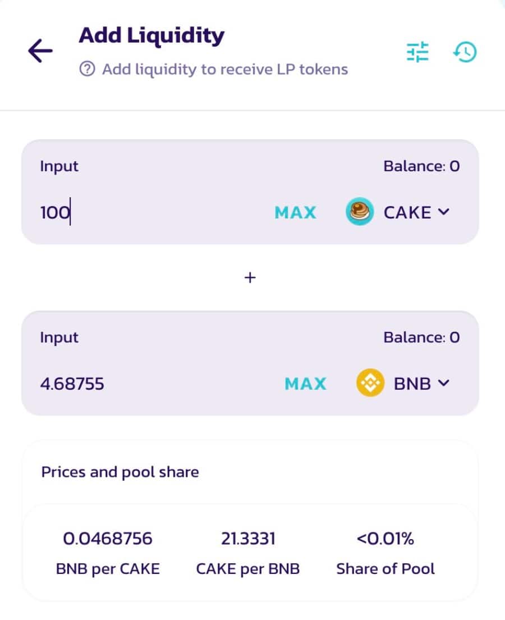Expand the CAKE token selector chevron
The height and width of the screenshot is (620, 505).
(443, 212)
